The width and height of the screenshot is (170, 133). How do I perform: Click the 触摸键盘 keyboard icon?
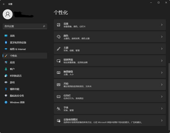click(58, 73)
